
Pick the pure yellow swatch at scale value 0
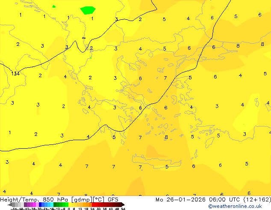tap(70, 204)
